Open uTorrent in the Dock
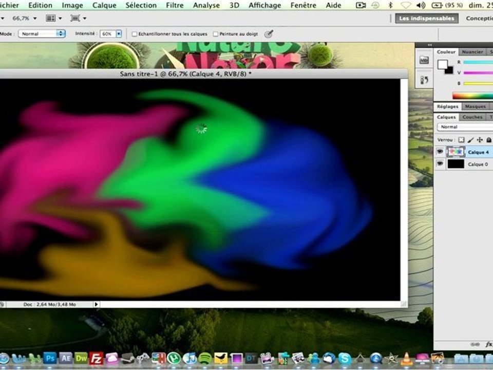Viewport: 493px width, 370px height. click(174, 358)
